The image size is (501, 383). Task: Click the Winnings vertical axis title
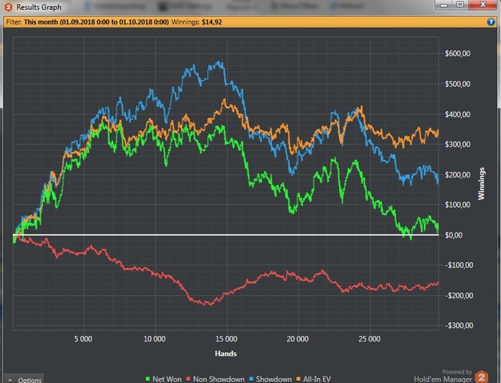click(x=481, y=184)
